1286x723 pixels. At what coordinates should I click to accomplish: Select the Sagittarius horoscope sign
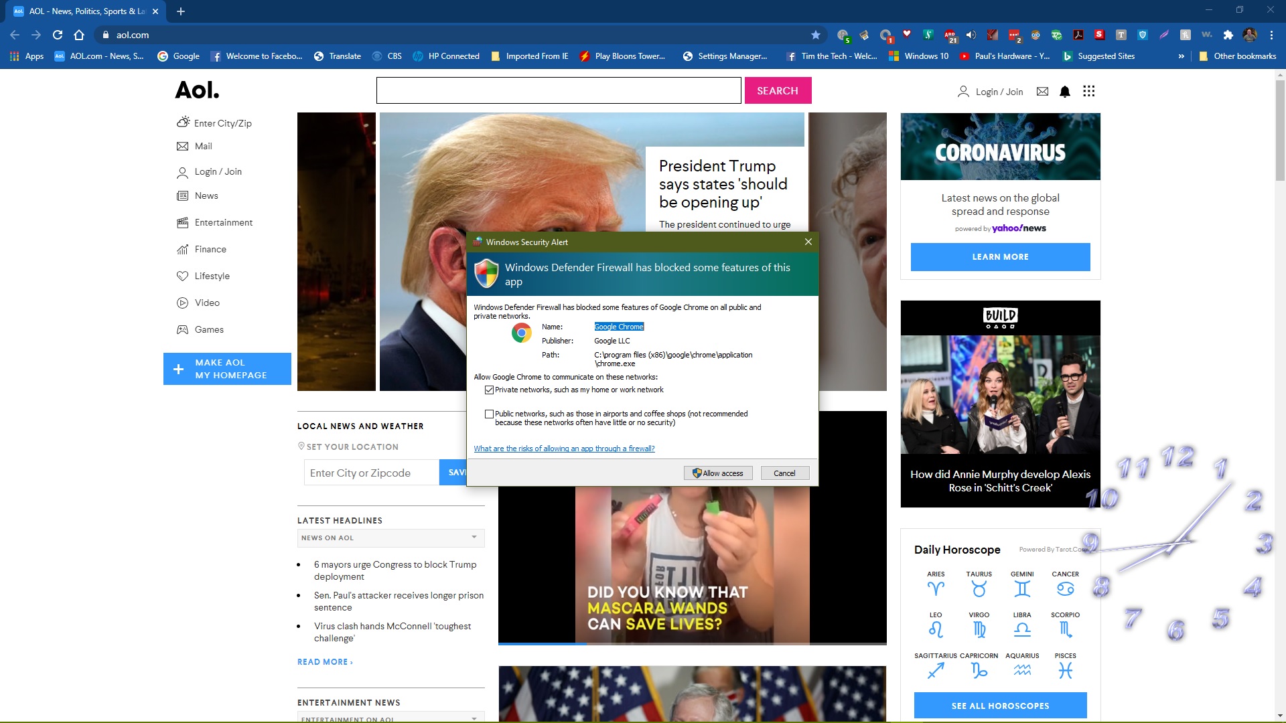tap(936, 665)
